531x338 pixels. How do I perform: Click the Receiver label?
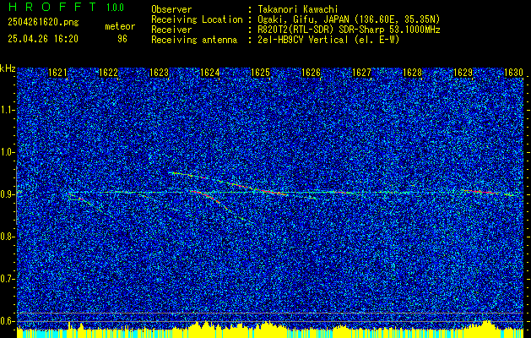pos(171,30)
